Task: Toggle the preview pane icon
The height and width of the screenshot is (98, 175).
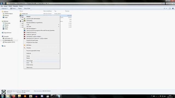Action: click(x=170, y=8)
